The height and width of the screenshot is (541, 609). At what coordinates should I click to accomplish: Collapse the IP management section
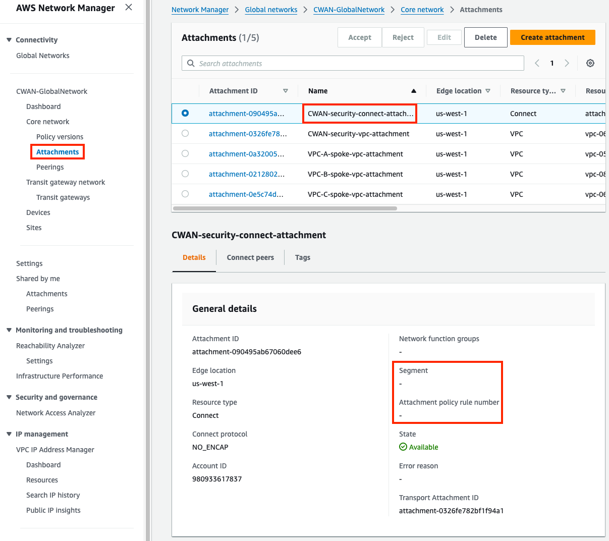click(9, 434)
